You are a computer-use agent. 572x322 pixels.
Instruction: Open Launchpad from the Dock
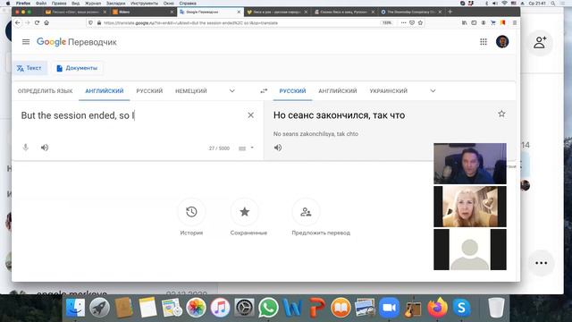99,308
